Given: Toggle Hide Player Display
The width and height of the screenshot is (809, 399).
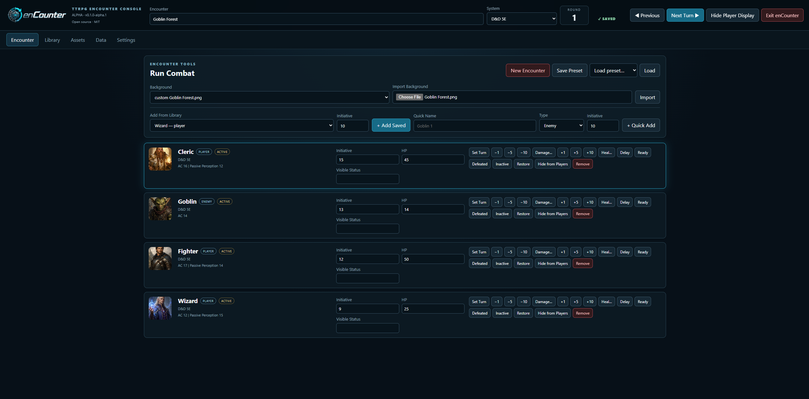Looking at the screenshot, I should [x=732, y=15].
